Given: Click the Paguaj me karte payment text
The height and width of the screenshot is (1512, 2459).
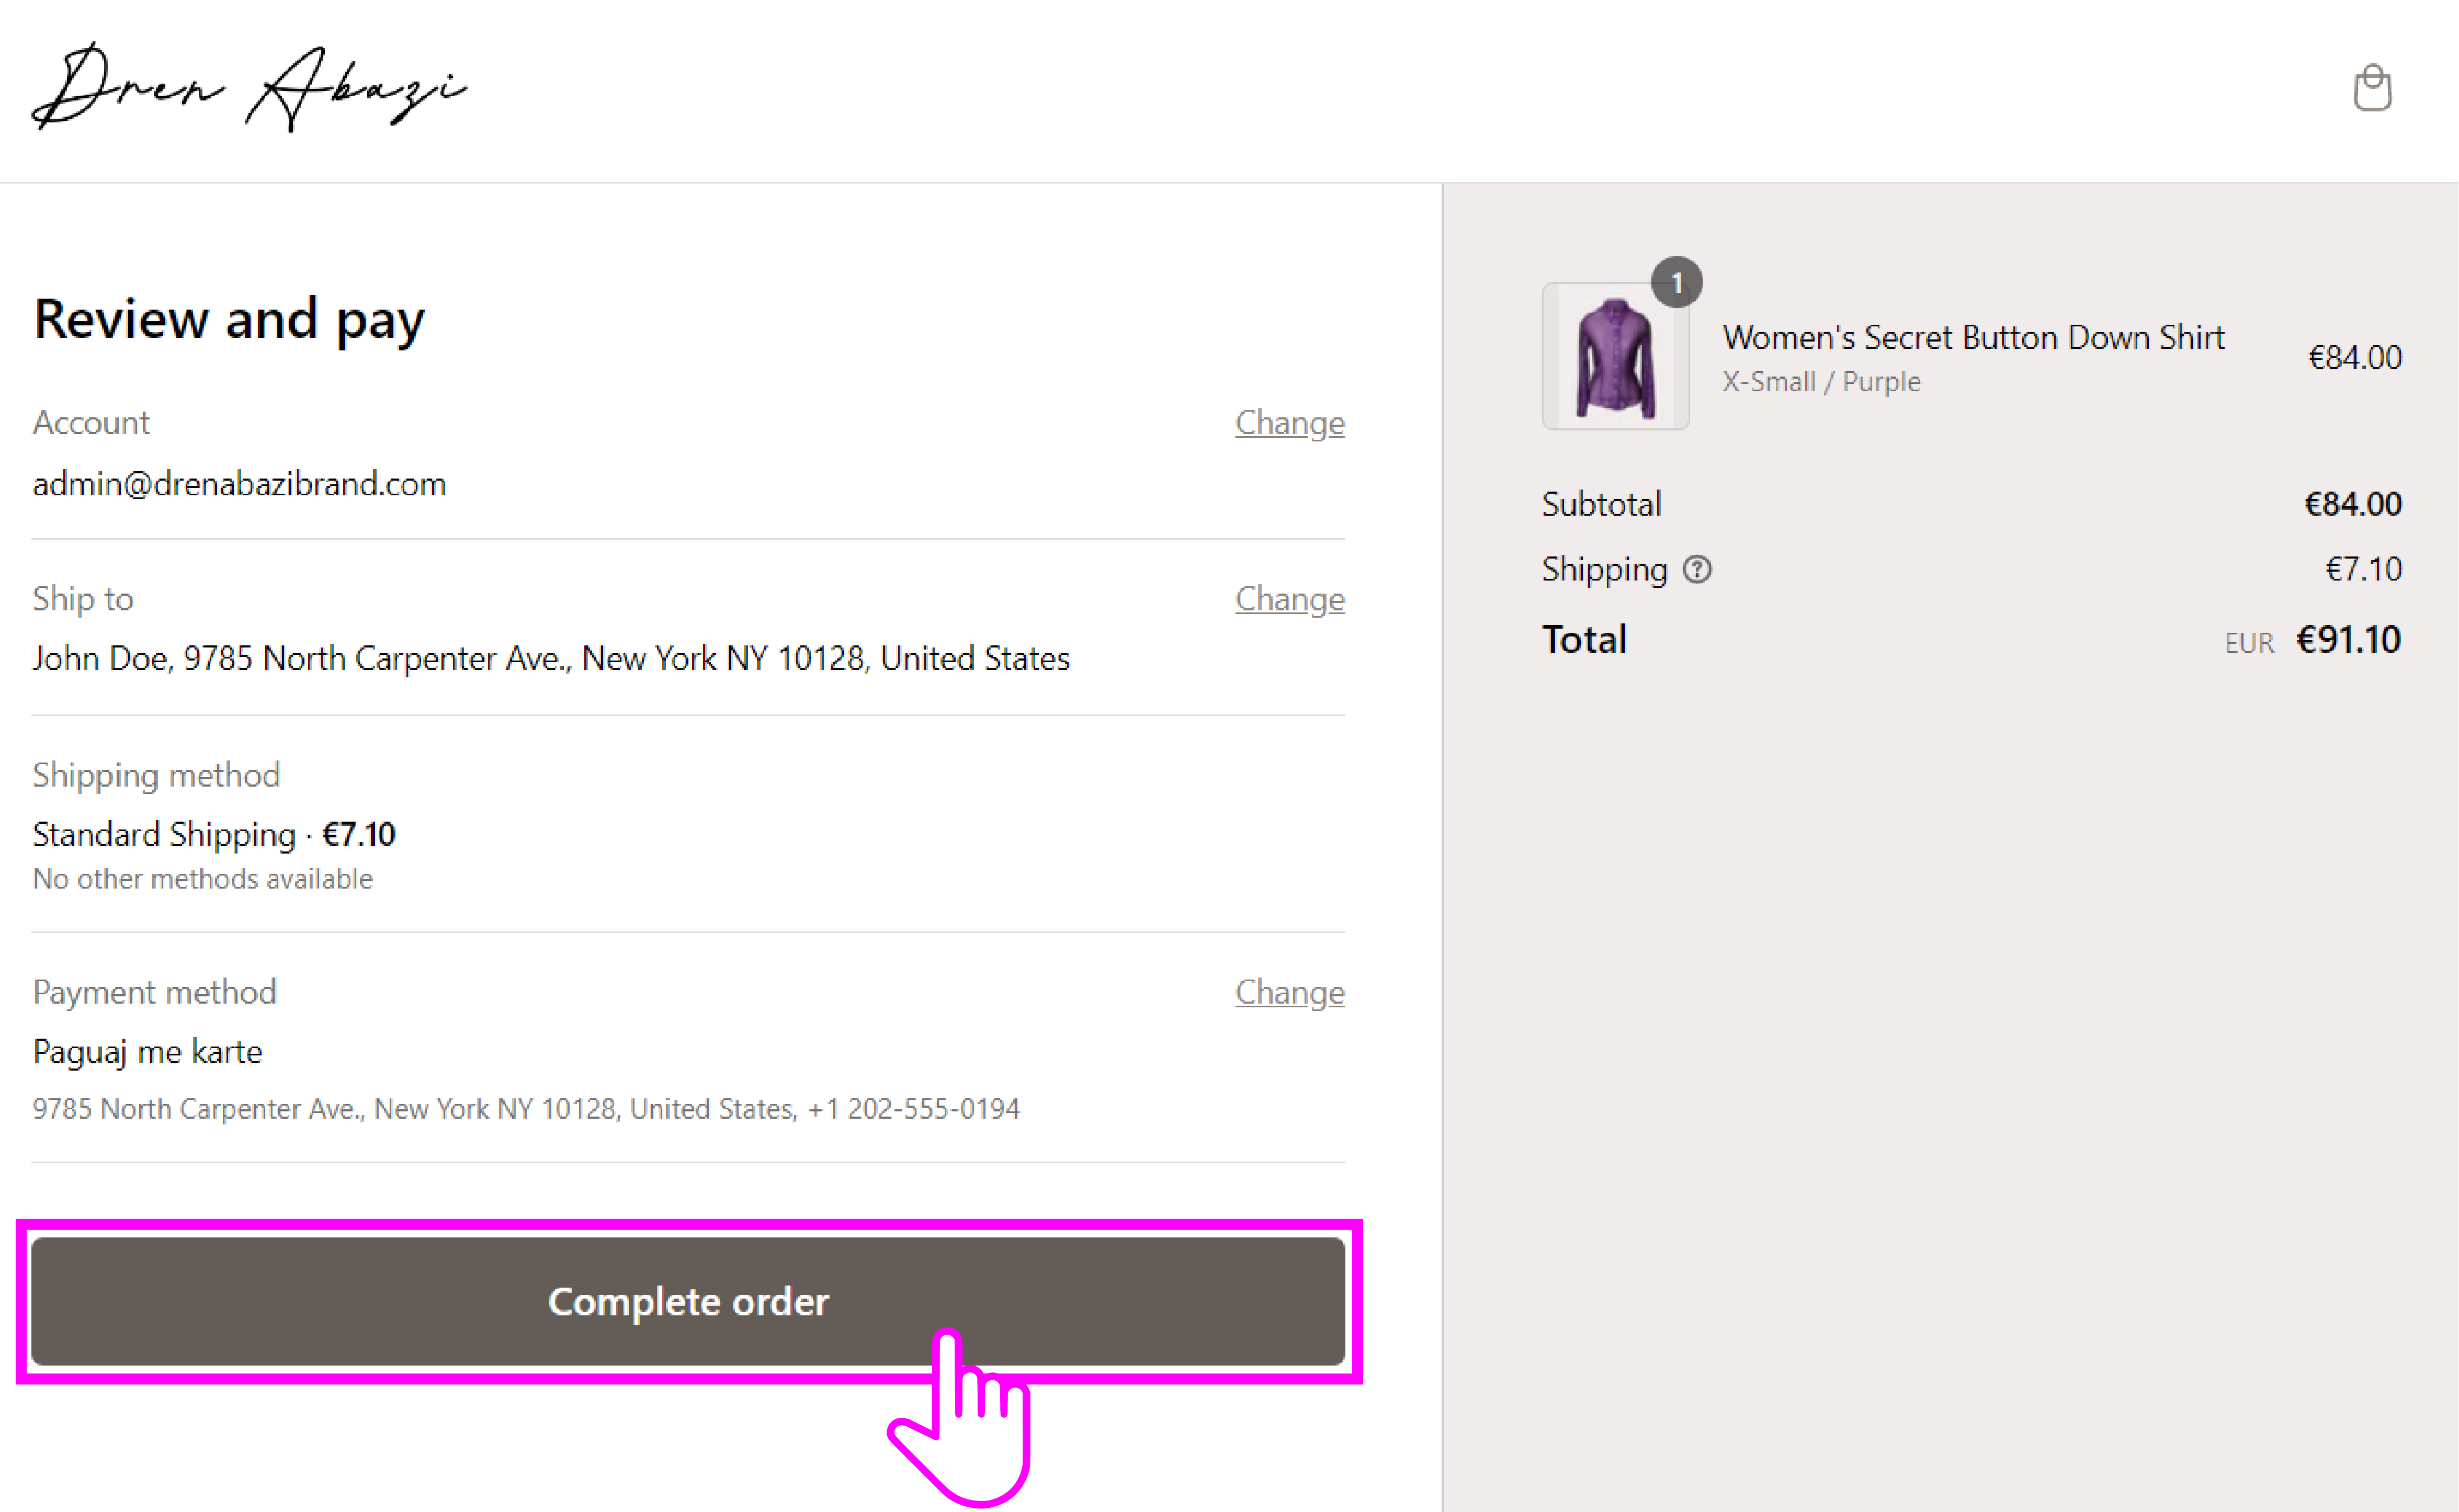Looking at the screenshot, I should point(147,1052).
